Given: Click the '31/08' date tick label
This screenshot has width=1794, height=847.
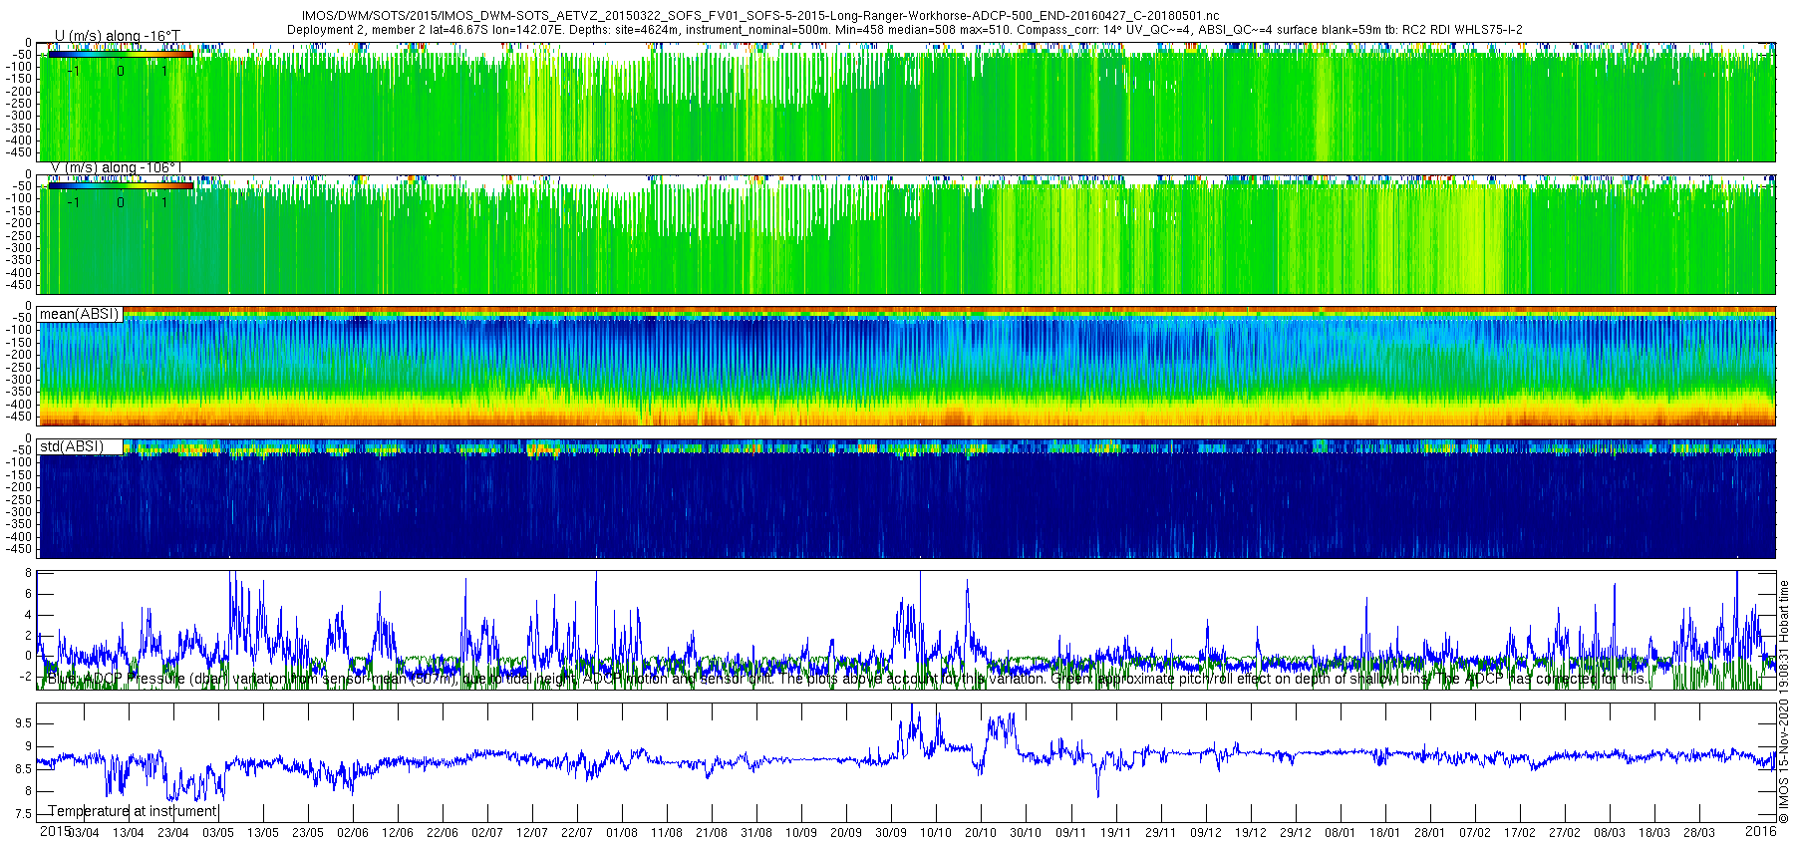Looking at the screenshot, I should pos(756,833).
